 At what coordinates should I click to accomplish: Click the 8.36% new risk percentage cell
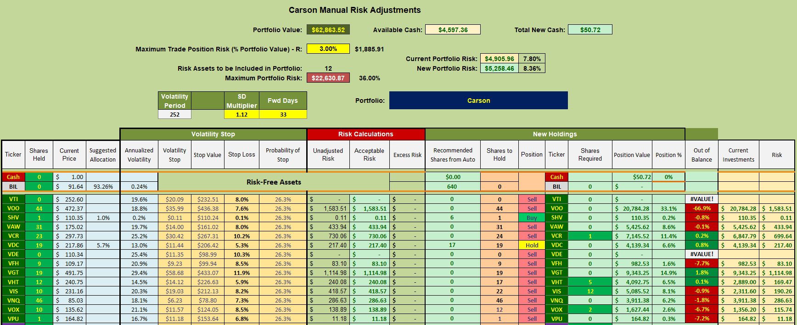[532, 68]
